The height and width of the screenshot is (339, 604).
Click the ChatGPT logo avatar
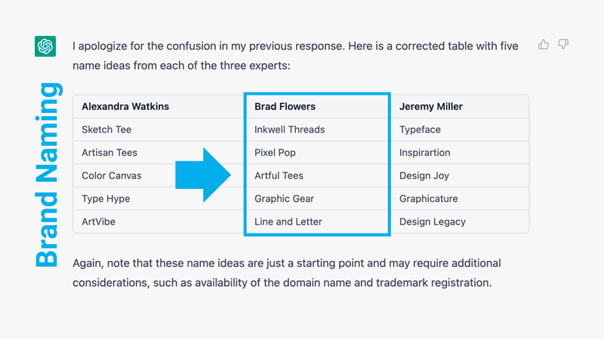click(45, 46)
